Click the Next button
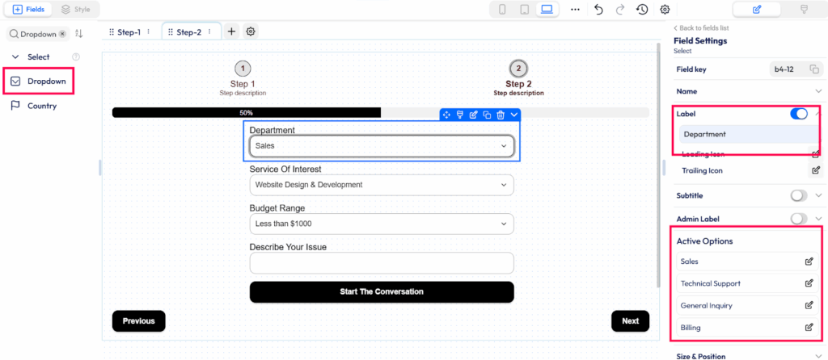Image resolution: width=828 pixels, height=360 pixels. [630, 321]
